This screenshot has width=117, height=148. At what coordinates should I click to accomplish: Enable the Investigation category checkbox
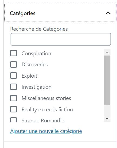tap(14, 87)
